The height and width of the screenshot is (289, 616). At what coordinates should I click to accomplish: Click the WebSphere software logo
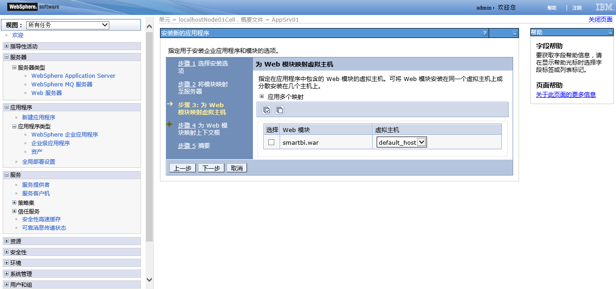(x=33, y=7)
